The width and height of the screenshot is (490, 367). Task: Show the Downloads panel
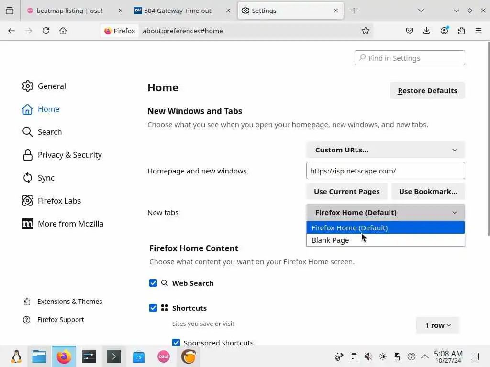[x=426, y=31]
